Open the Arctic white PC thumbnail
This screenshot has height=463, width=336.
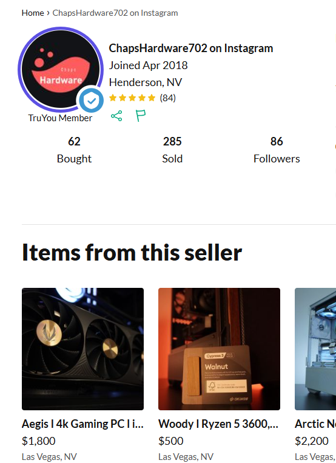[x=315, y=349]
